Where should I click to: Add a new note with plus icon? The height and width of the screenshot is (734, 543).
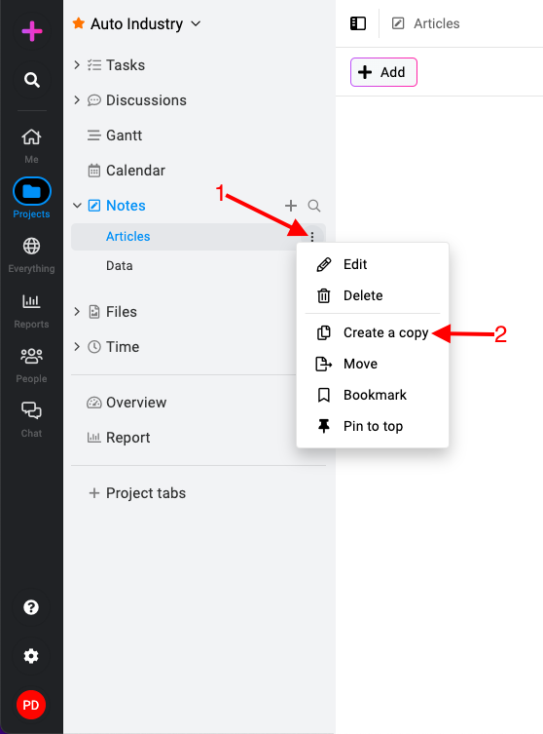pyautogui.click(x=291, y=206)
